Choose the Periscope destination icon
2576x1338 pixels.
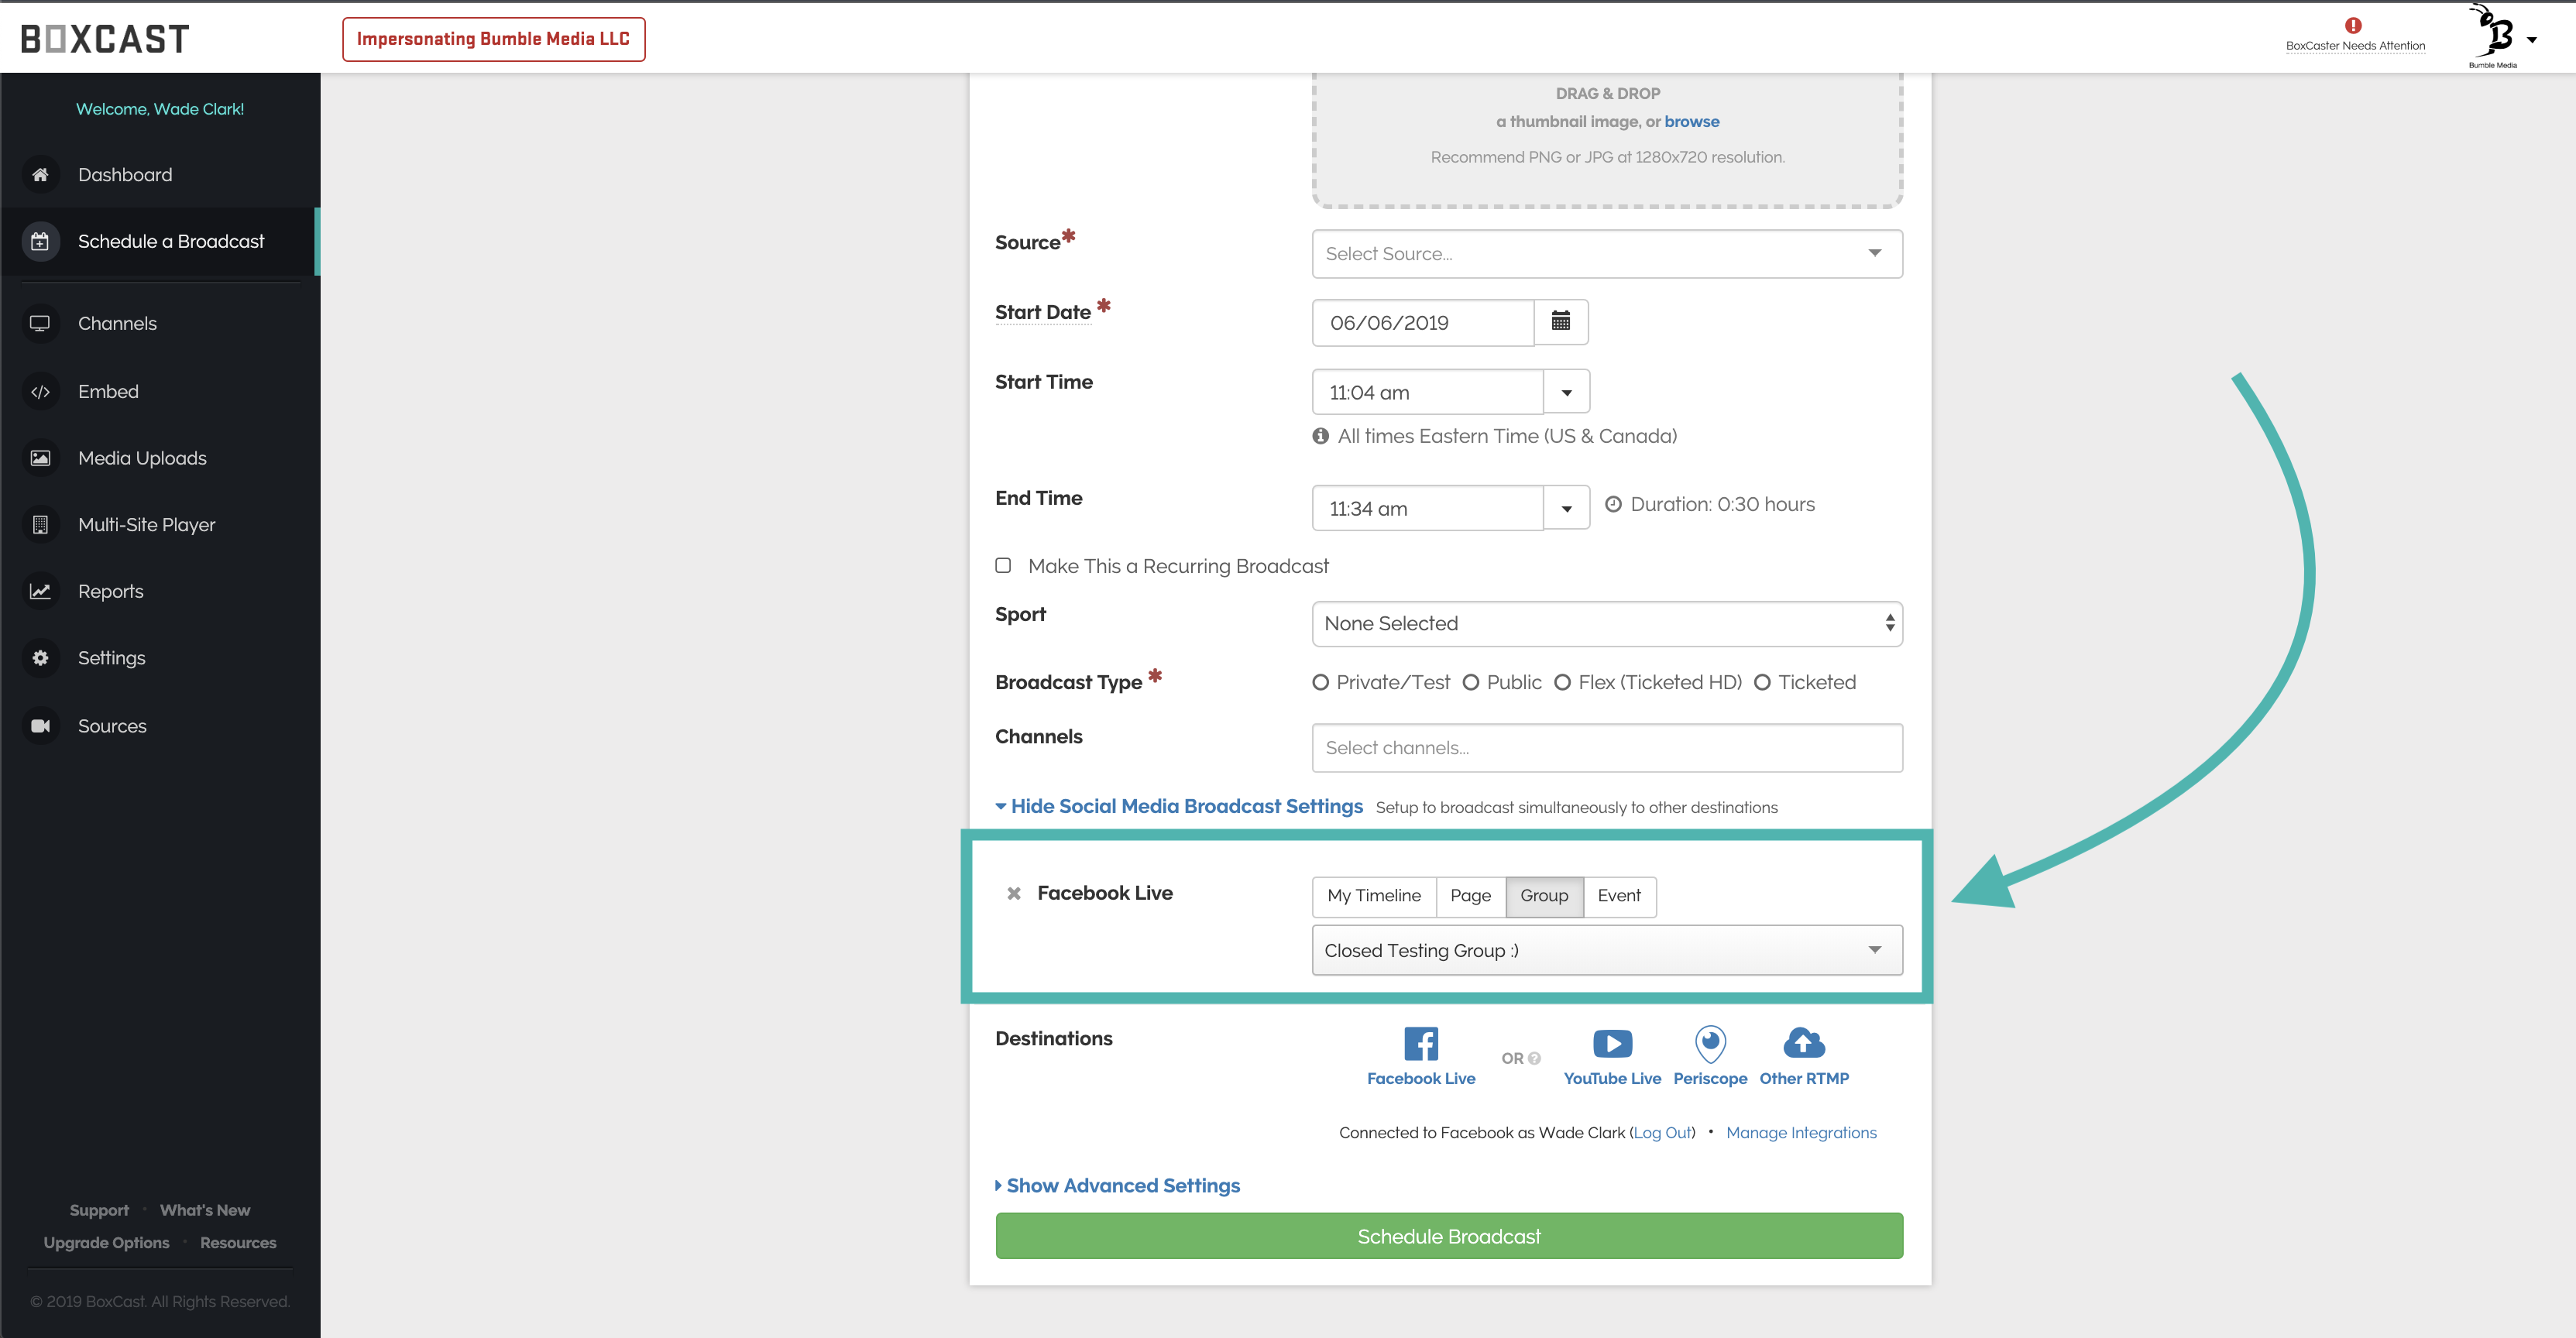[x=1710, y=1044]
